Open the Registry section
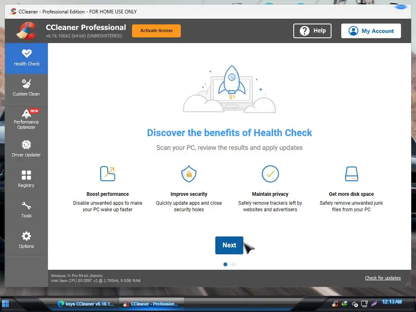The height and width of the screenshot is (312, 416). point(26,180)
